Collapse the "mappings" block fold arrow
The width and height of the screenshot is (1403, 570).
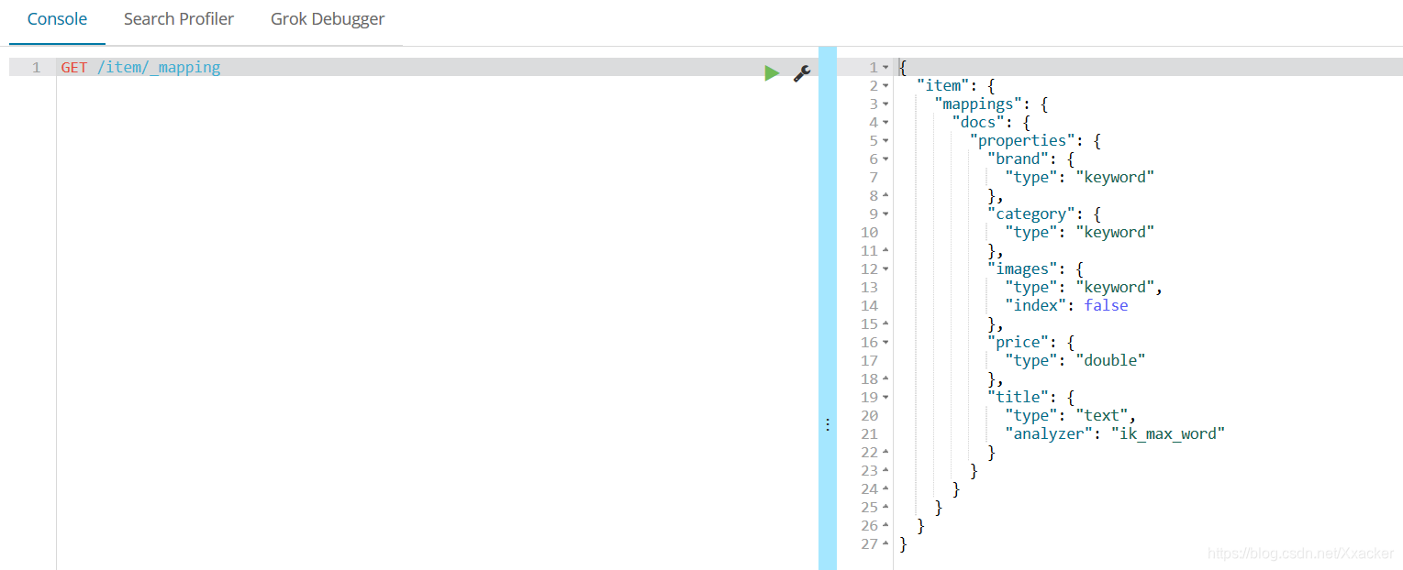point(885,104)
